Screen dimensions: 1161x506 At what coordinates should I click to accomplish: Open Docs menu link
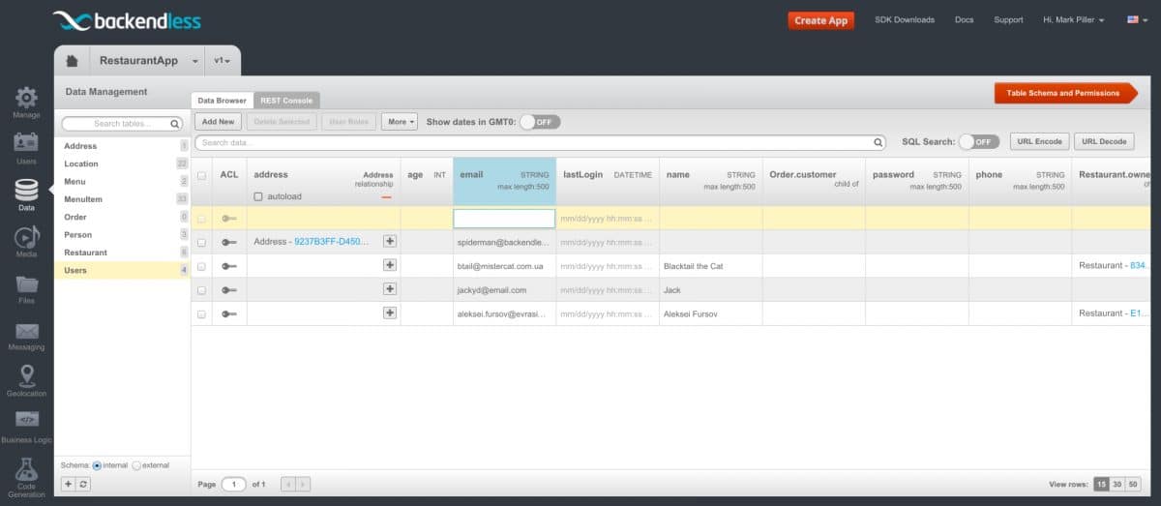click(x=964, y=19)
